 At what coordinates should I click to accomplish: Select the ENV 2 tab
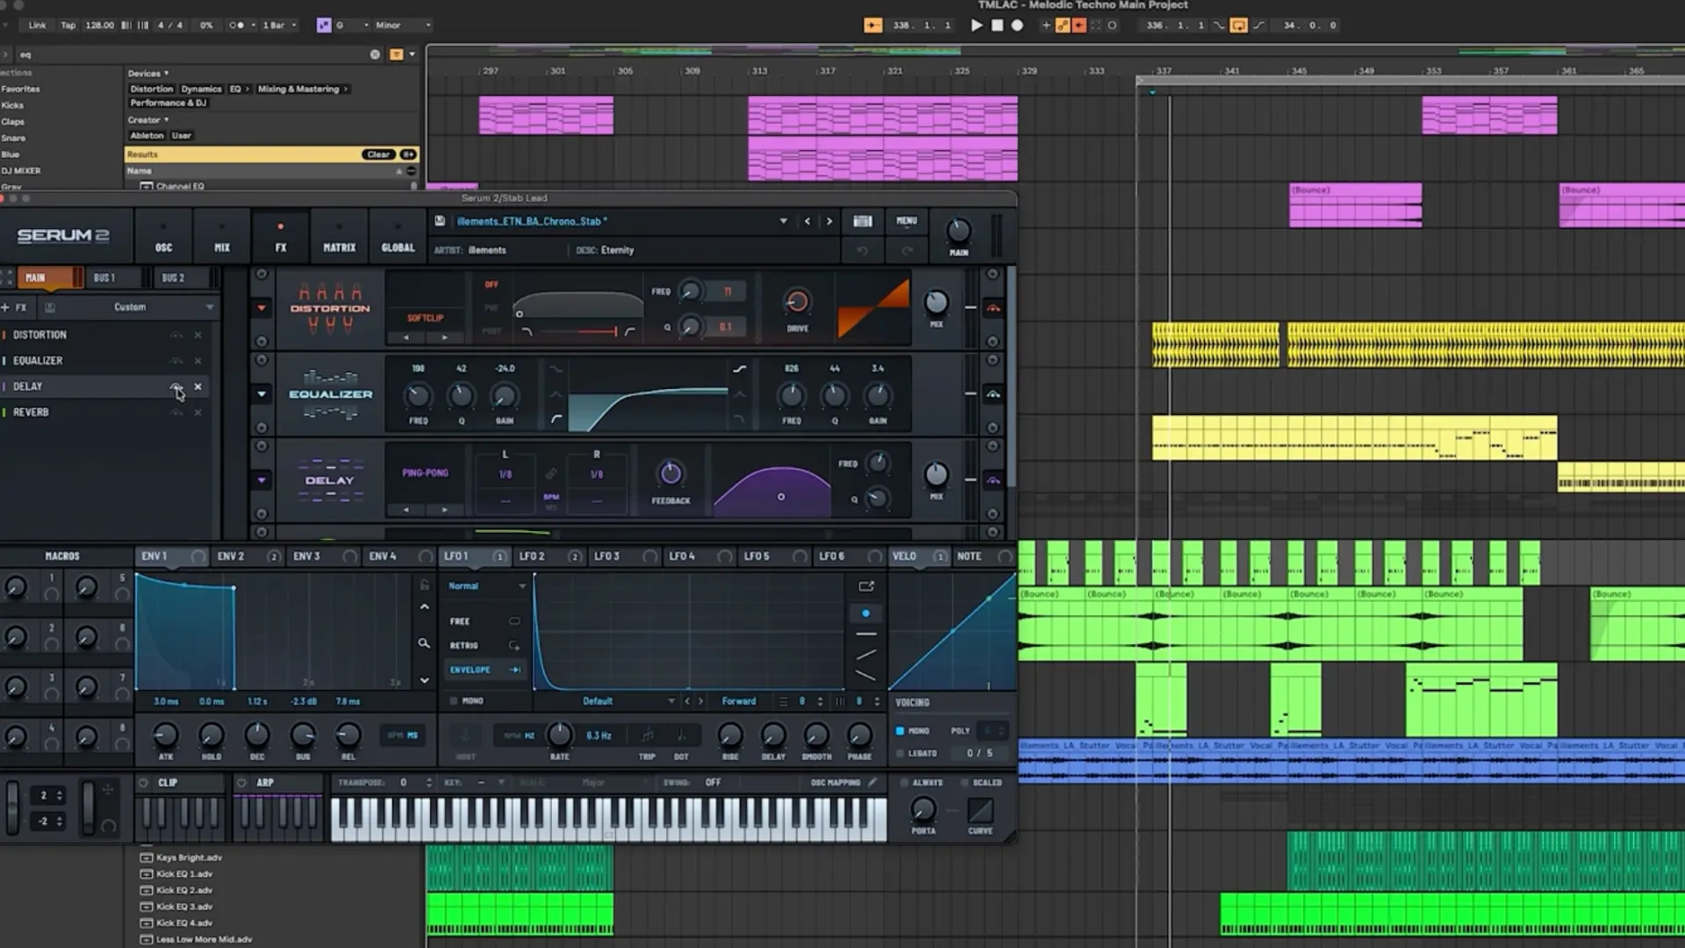[248, 557]
